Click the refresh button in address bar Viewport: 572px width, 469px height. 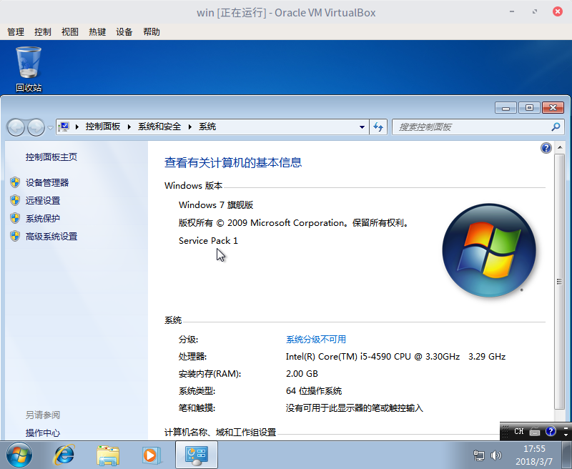point(378,127)
